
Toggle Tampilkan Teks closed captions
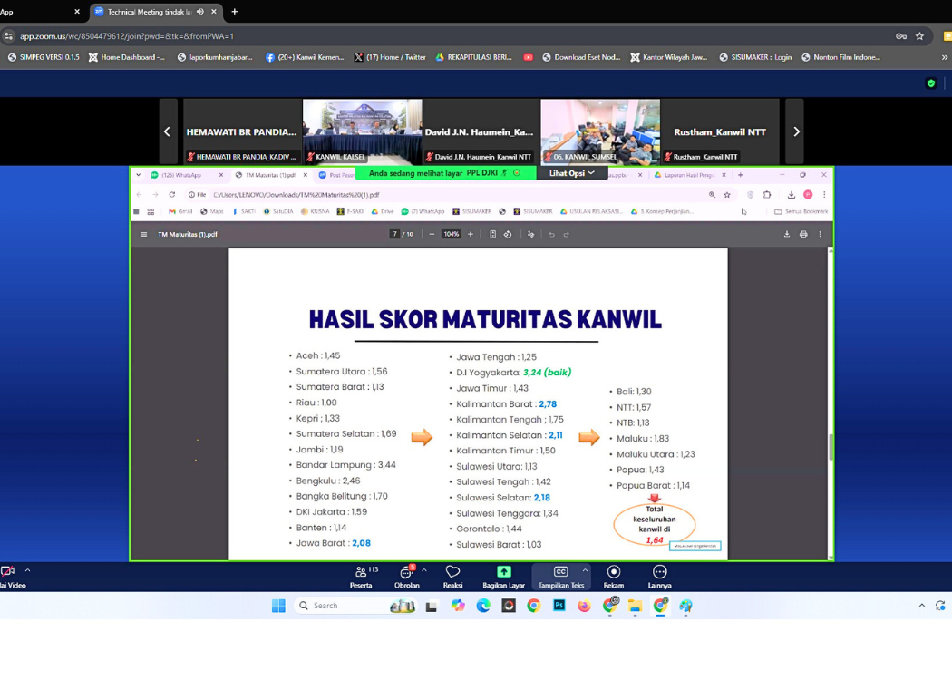point(560,572)
